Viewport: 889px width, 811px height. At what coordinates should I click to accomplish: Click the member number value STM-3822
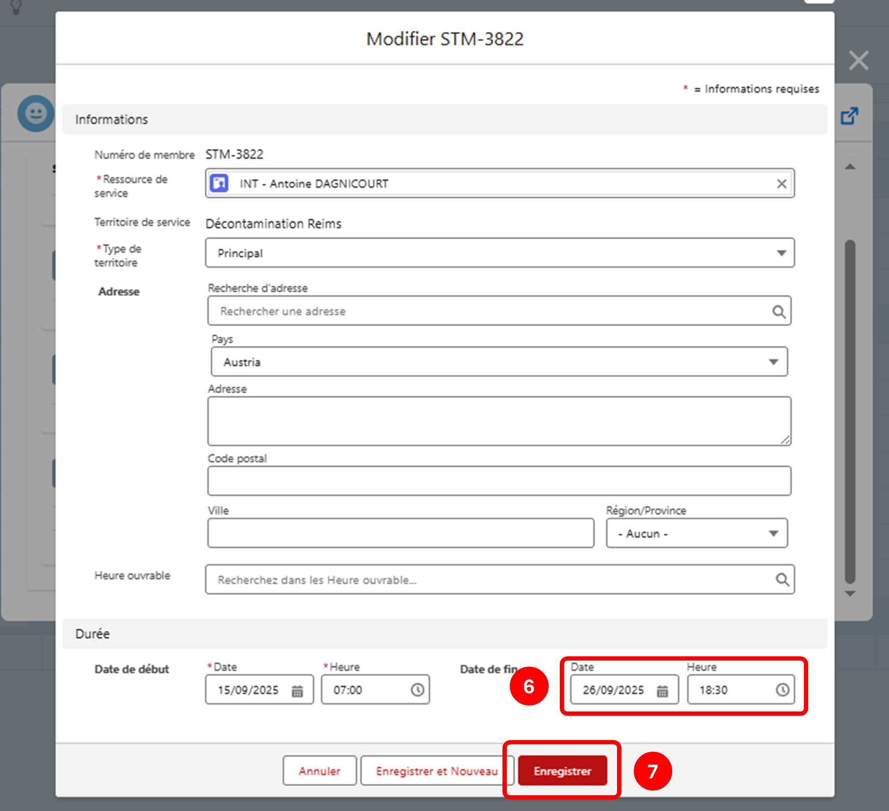(235, 154)
